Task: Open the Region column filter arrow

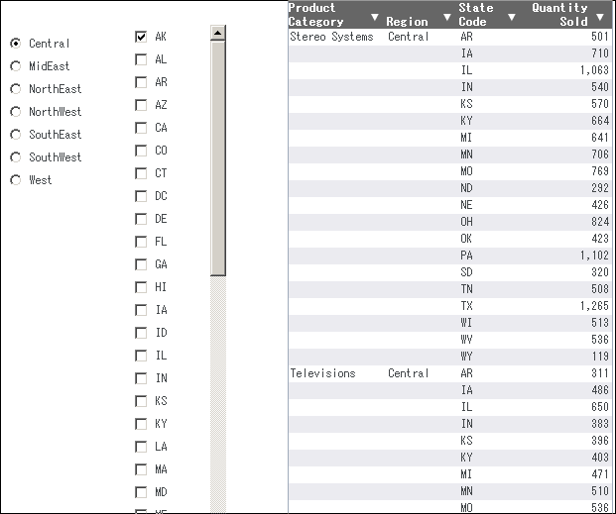Action: pos(446,17)
